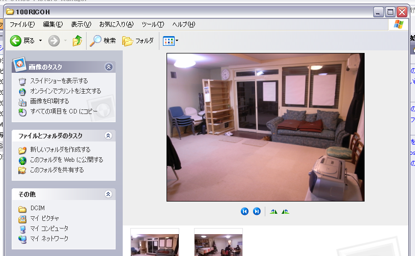Click このフォルダを Web に公開する link
This screenshot has height=256, width=415.
pos(67,160)
